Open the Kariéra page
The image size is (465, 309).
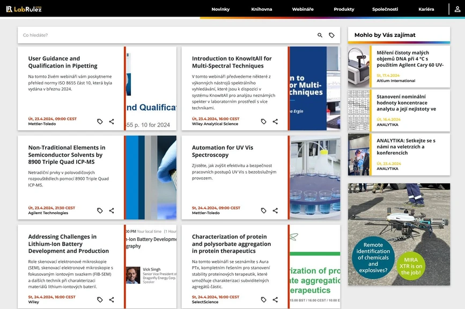click(426, 9)
